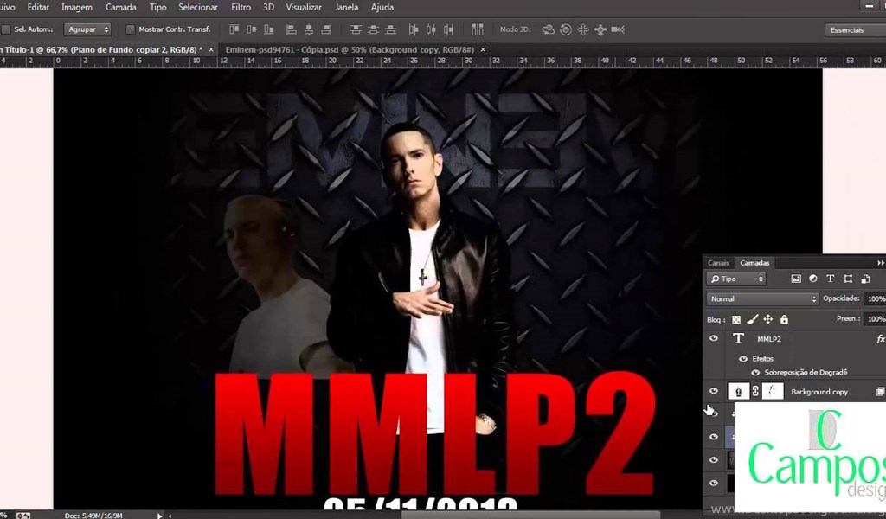886x519 pixels.
Task: Enable Mostrar Contr. Transf. checkbox
Action: coord(130,29)
